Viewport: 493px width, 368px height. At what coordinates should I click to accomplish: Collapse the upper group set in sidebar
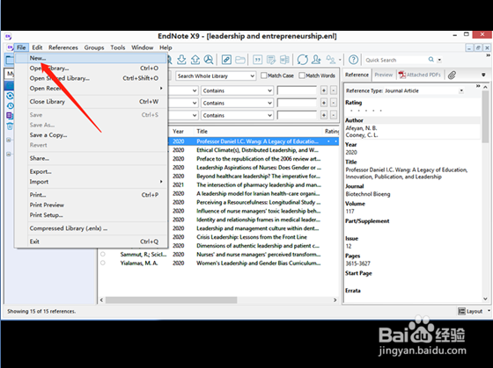[x=9, y=140]
